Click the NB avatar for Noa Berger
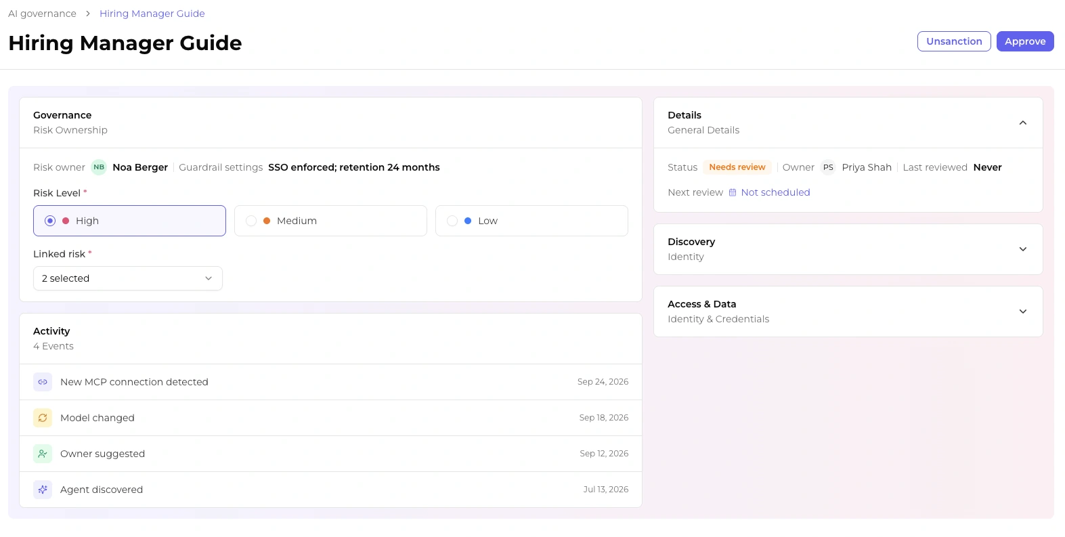This screenshot has width=1065, height=537. (x=99, y=167)
